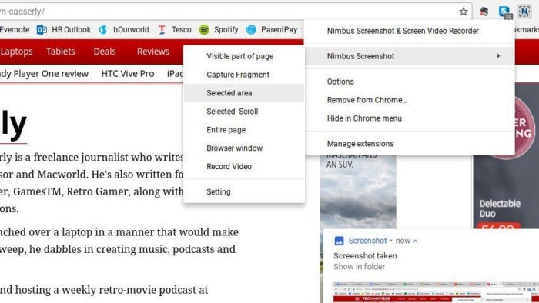This screenshot has width=539, height=303.
Task: Open Options from extension menu
Action: [410, 82]
